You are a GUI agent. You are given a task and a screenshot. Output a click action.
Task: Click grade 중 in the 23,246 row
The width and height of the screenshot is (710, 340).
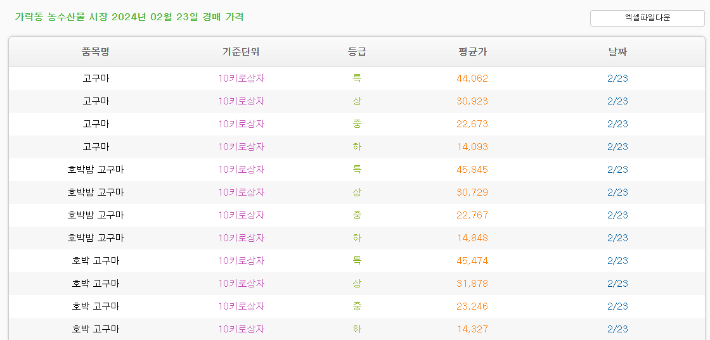click(x=357, y=306)
